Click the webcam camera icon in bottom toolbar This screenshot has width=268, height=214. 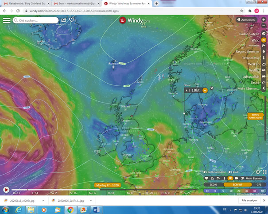236,178
